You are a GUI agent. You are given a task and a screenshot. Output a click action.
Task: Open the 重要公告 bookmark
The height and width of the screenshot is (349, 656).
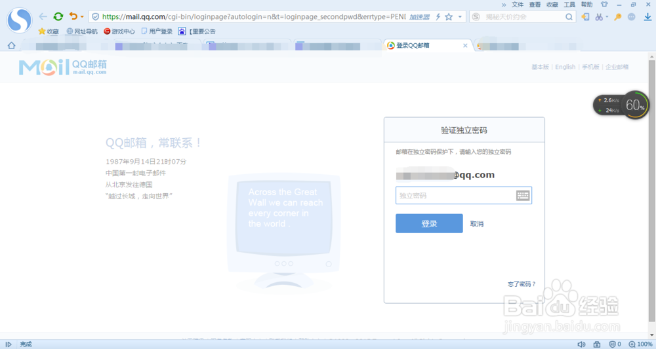point(197,31)
